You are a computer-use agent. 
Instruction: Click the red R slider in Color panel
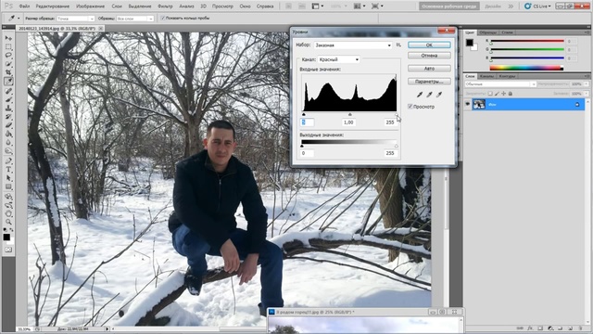pos(527,41)
